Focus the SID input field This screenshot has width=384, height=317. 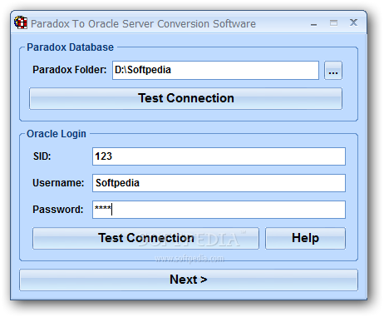(219, 156)
